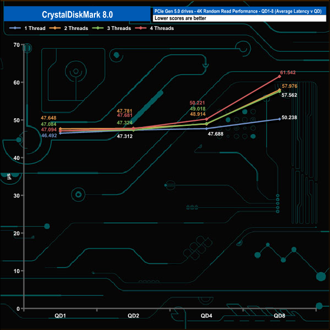
Task: Select the 61.542 data label
Action: tap(288, 73)
